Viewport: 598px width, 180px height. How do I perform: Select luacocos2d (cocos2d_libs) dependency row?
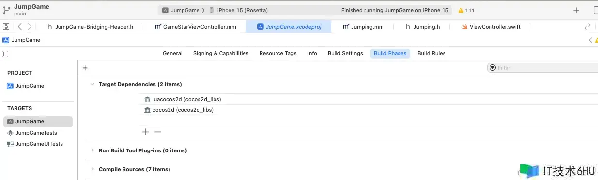pos(368,99)
